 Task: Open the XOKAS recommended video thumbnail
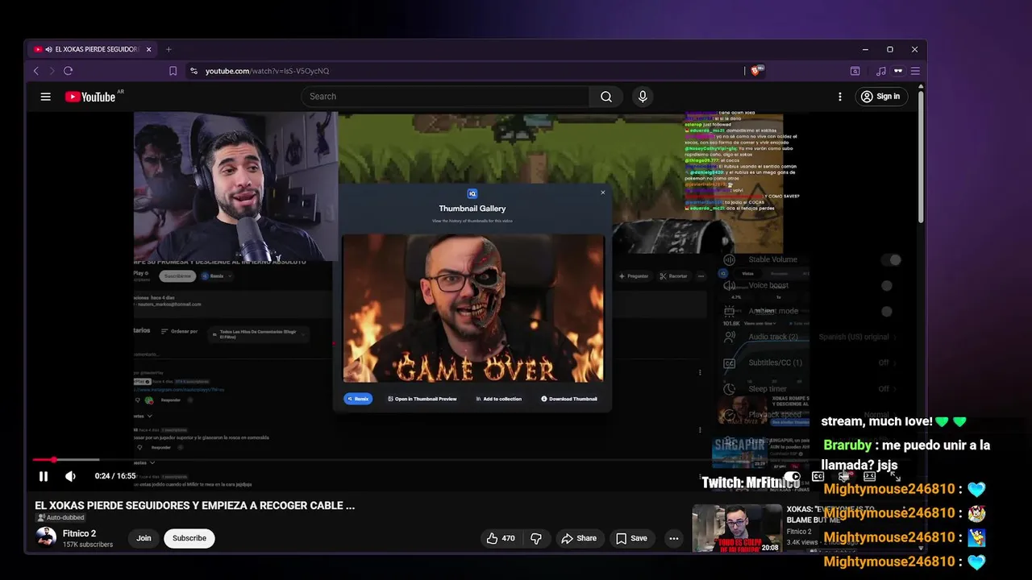[737, 528]
